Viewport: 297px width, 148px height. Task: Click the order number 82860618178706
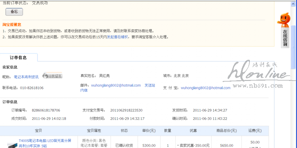(46, 110)
